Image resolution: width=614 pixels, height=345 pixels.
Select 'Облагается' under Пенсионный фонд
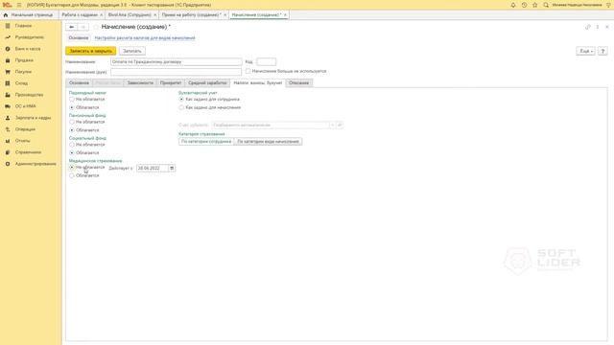(x=72, y=130)
